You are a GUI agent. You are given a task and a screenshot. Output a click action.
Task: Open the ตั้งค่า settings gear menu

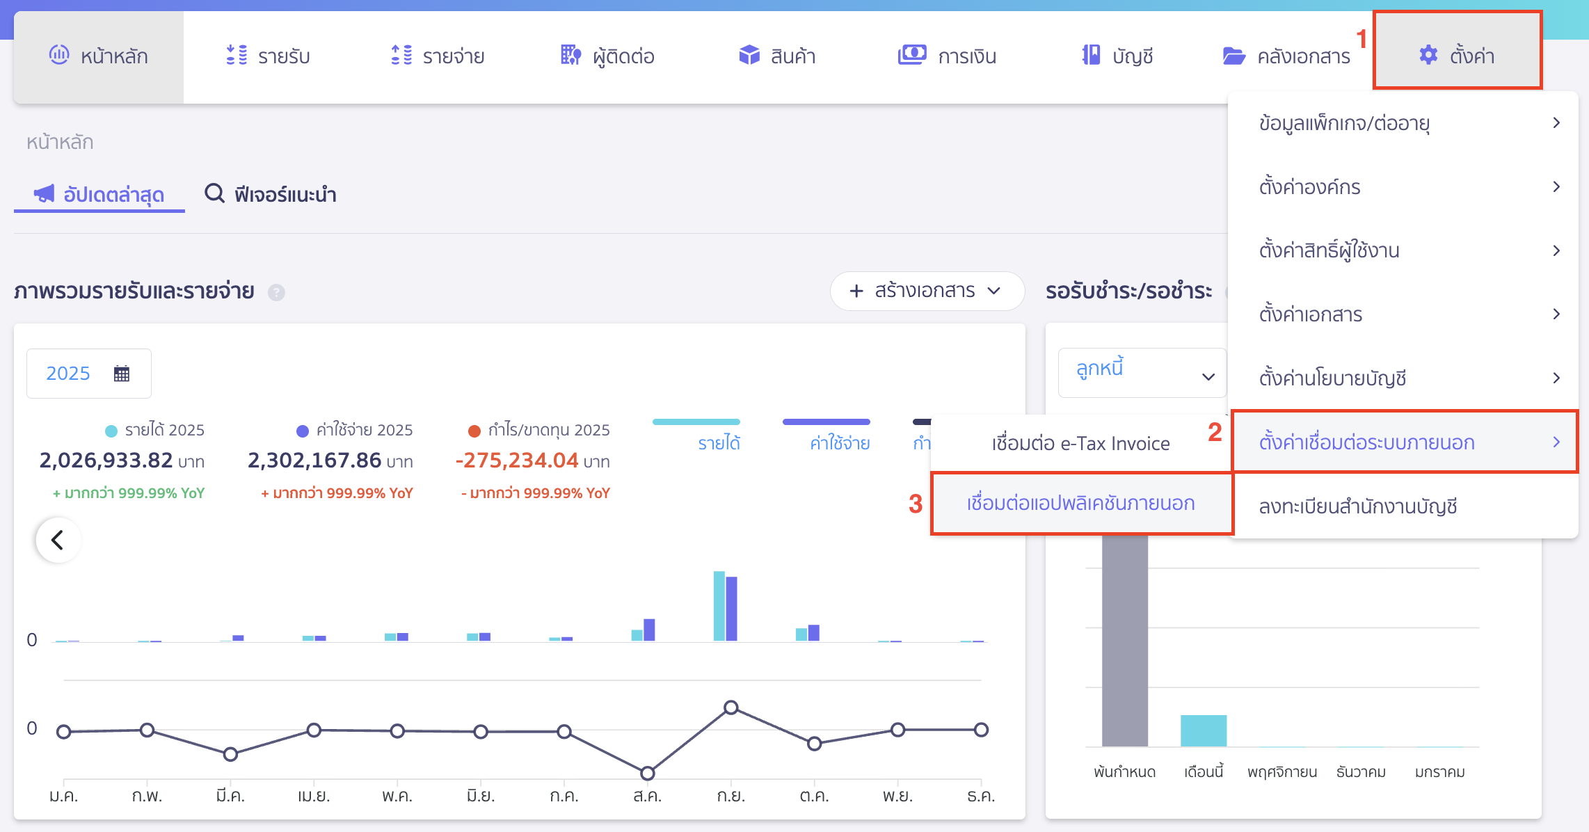(1458, 56)
